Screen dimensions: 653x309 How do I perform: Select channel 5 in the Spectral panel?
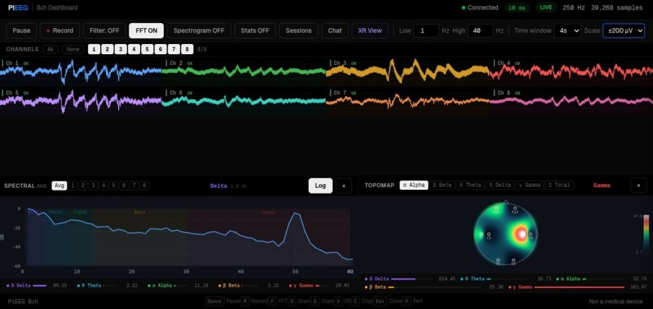(113, 185)
